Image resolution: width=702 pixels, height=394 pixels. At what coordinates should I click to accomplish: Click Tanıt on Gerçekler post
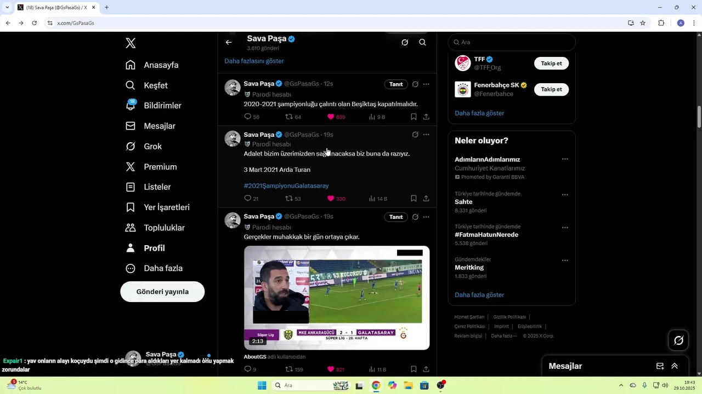pyautogui.click(x=396, y=217)
